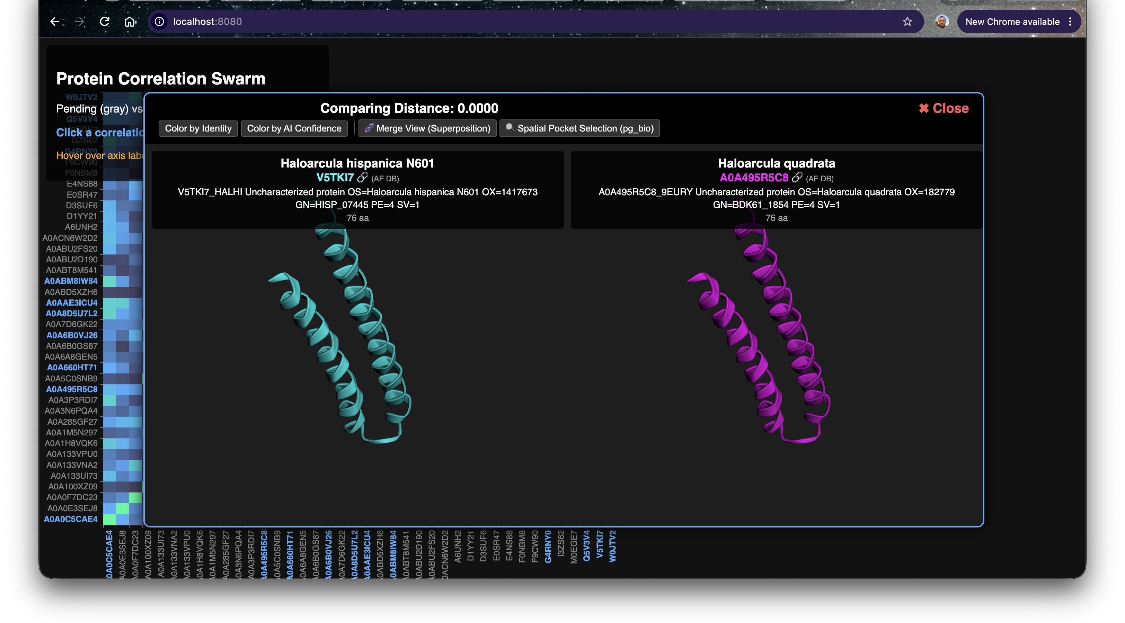Click the browser forward arrow
1125x623 pixels.
tap(79, 21)
